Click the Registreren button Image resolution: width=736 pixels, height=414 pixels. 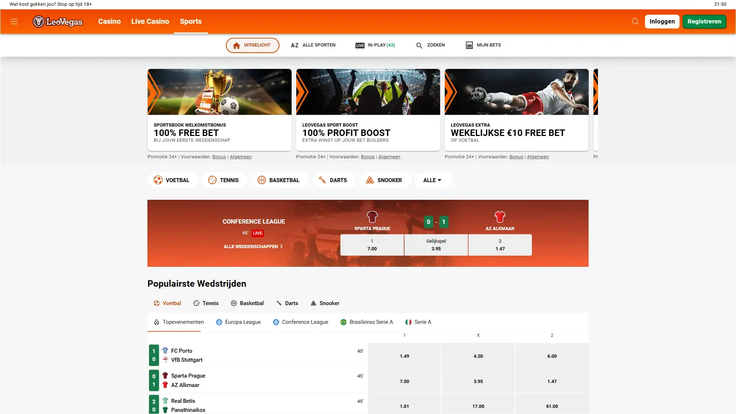point(704,21)
